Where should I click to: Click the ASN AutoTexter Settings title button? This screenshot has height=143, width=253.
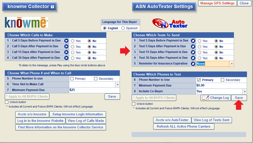tap(164, 7)
